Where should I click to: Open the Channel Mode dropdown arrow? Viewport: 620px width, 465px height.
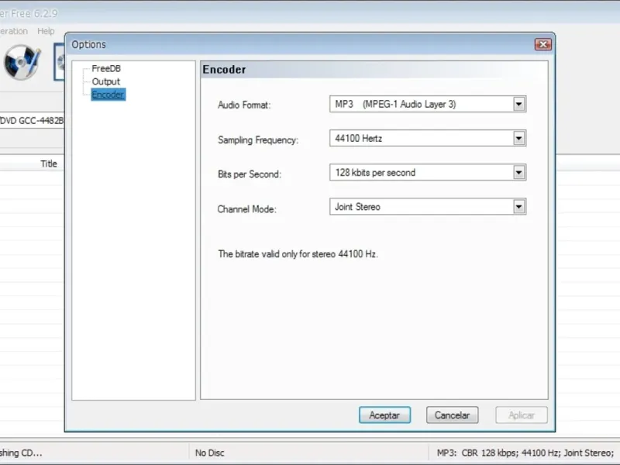click(518, 206)
